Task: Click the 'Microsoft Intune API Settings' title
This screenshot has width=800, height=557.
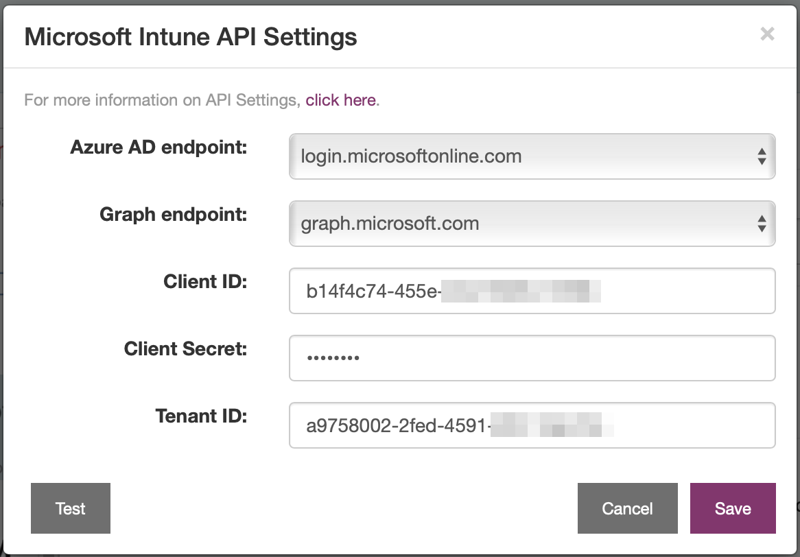Action: pyautogui.click(x=191, y=37)
